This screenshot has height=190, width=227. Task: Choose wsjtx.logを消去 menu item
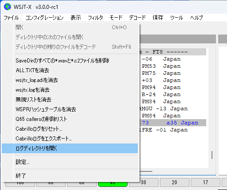click(70, 90)
